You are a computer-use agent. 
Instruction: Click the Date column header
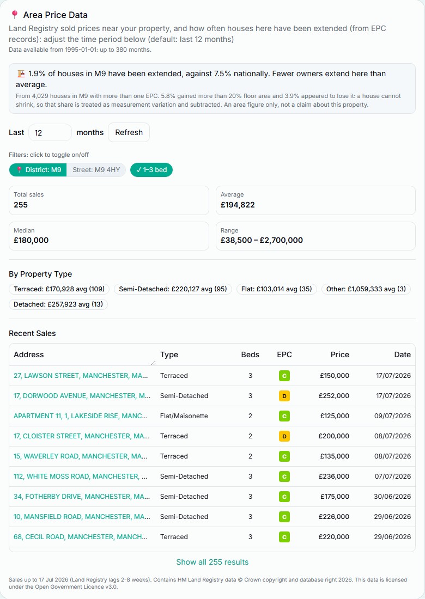point(403,354)
